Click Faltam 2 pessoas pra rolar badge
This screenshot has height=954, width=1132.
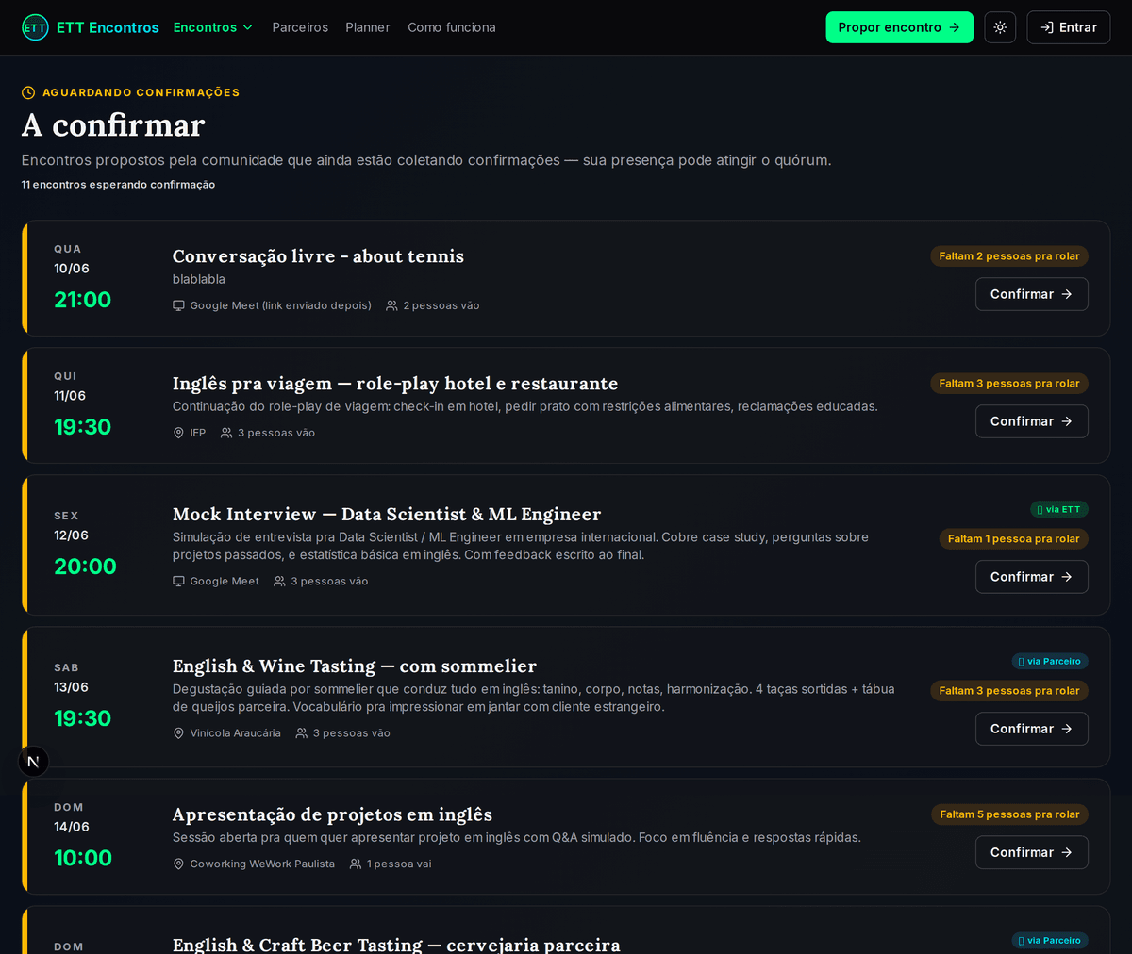pos(1009,256)
